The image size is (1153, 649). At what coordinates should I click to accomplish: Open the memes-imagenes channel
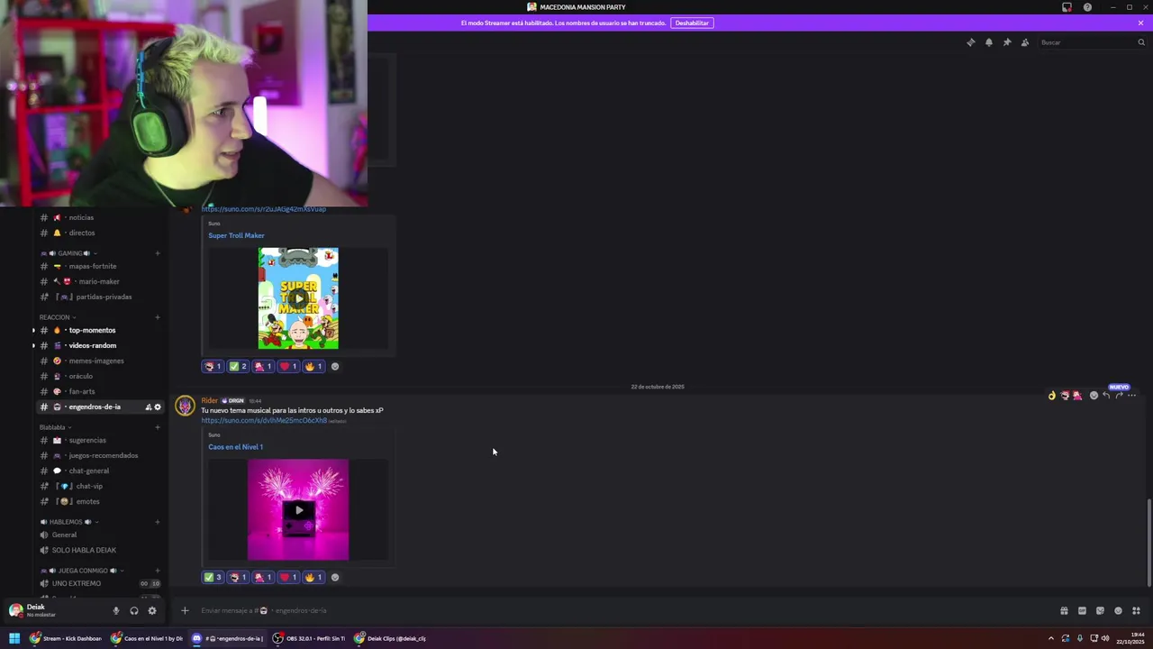tap(101, 361)
